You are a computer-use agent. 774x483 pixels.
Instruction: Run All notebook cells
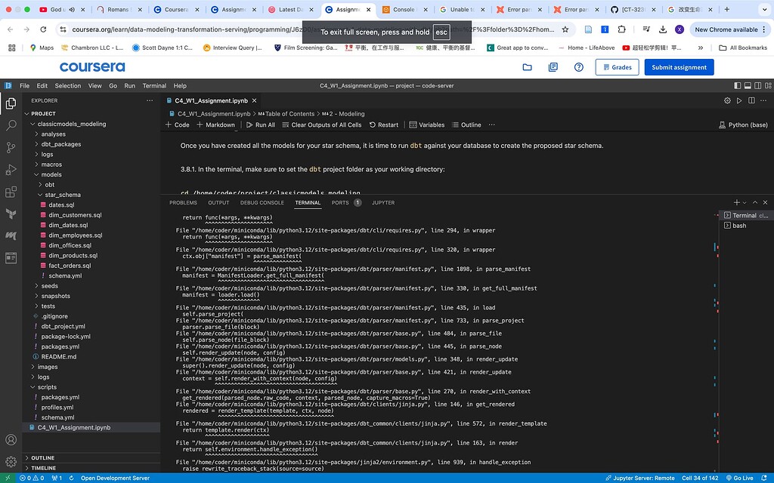pos(259,124)
